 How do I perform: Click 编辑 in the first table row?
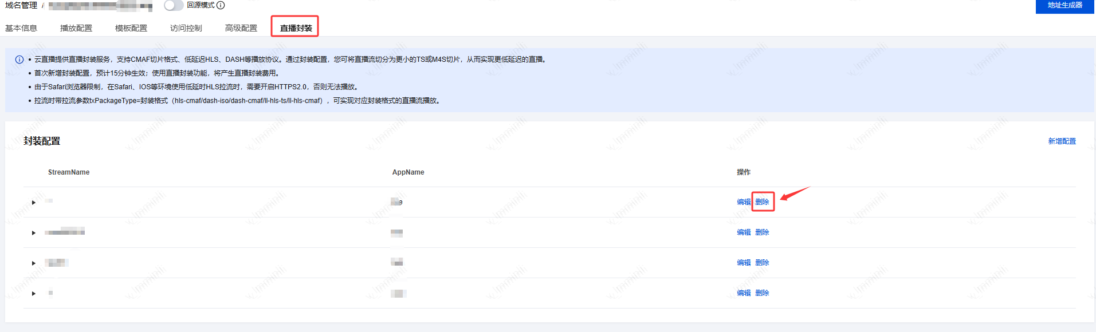click(x=744, y=202)
